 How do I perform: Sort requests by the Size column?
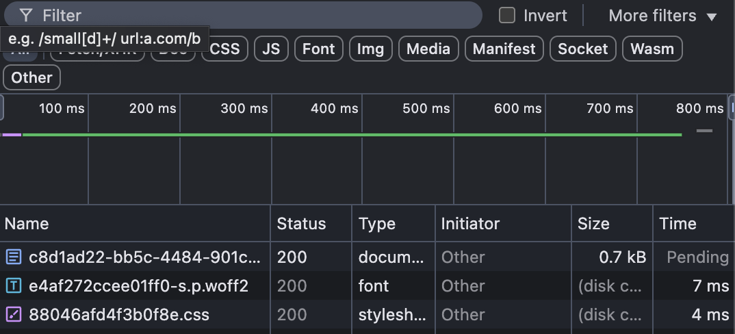pos(593,224)
